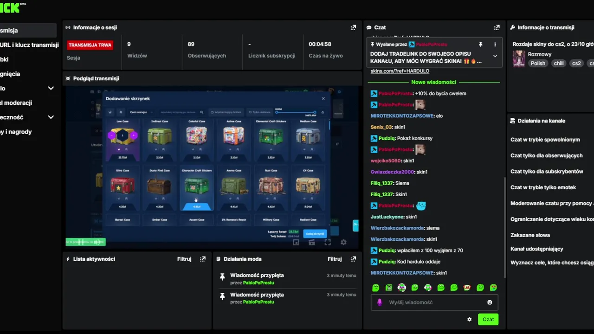This screenshot has height=334, width=594.
Task: Mute the stream preview volume
Action: (97, 242)
